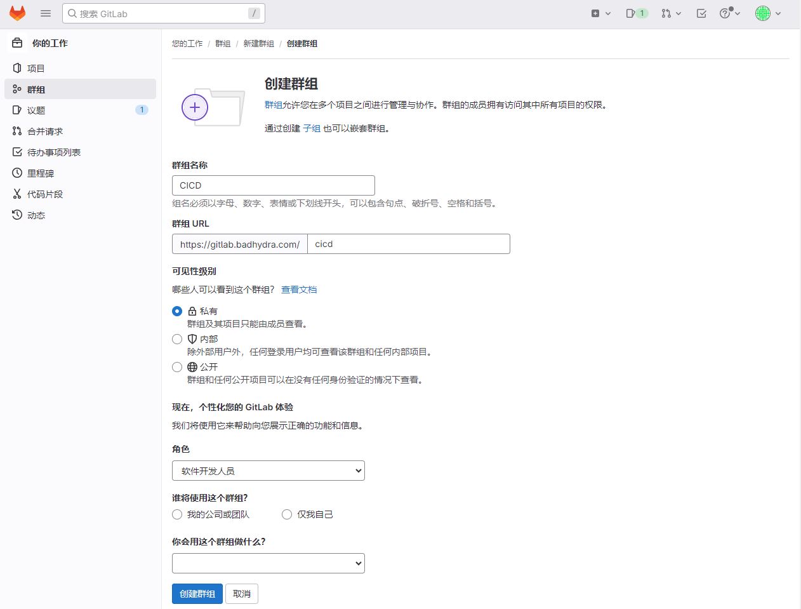
Task: Open 合并请求 in the sidebar
Action: [45, 131]
